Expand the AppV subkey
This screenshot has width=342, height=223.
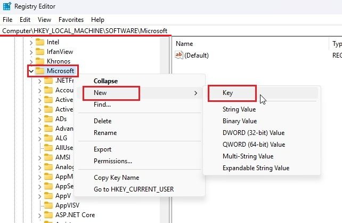click(x=39, y=196)
